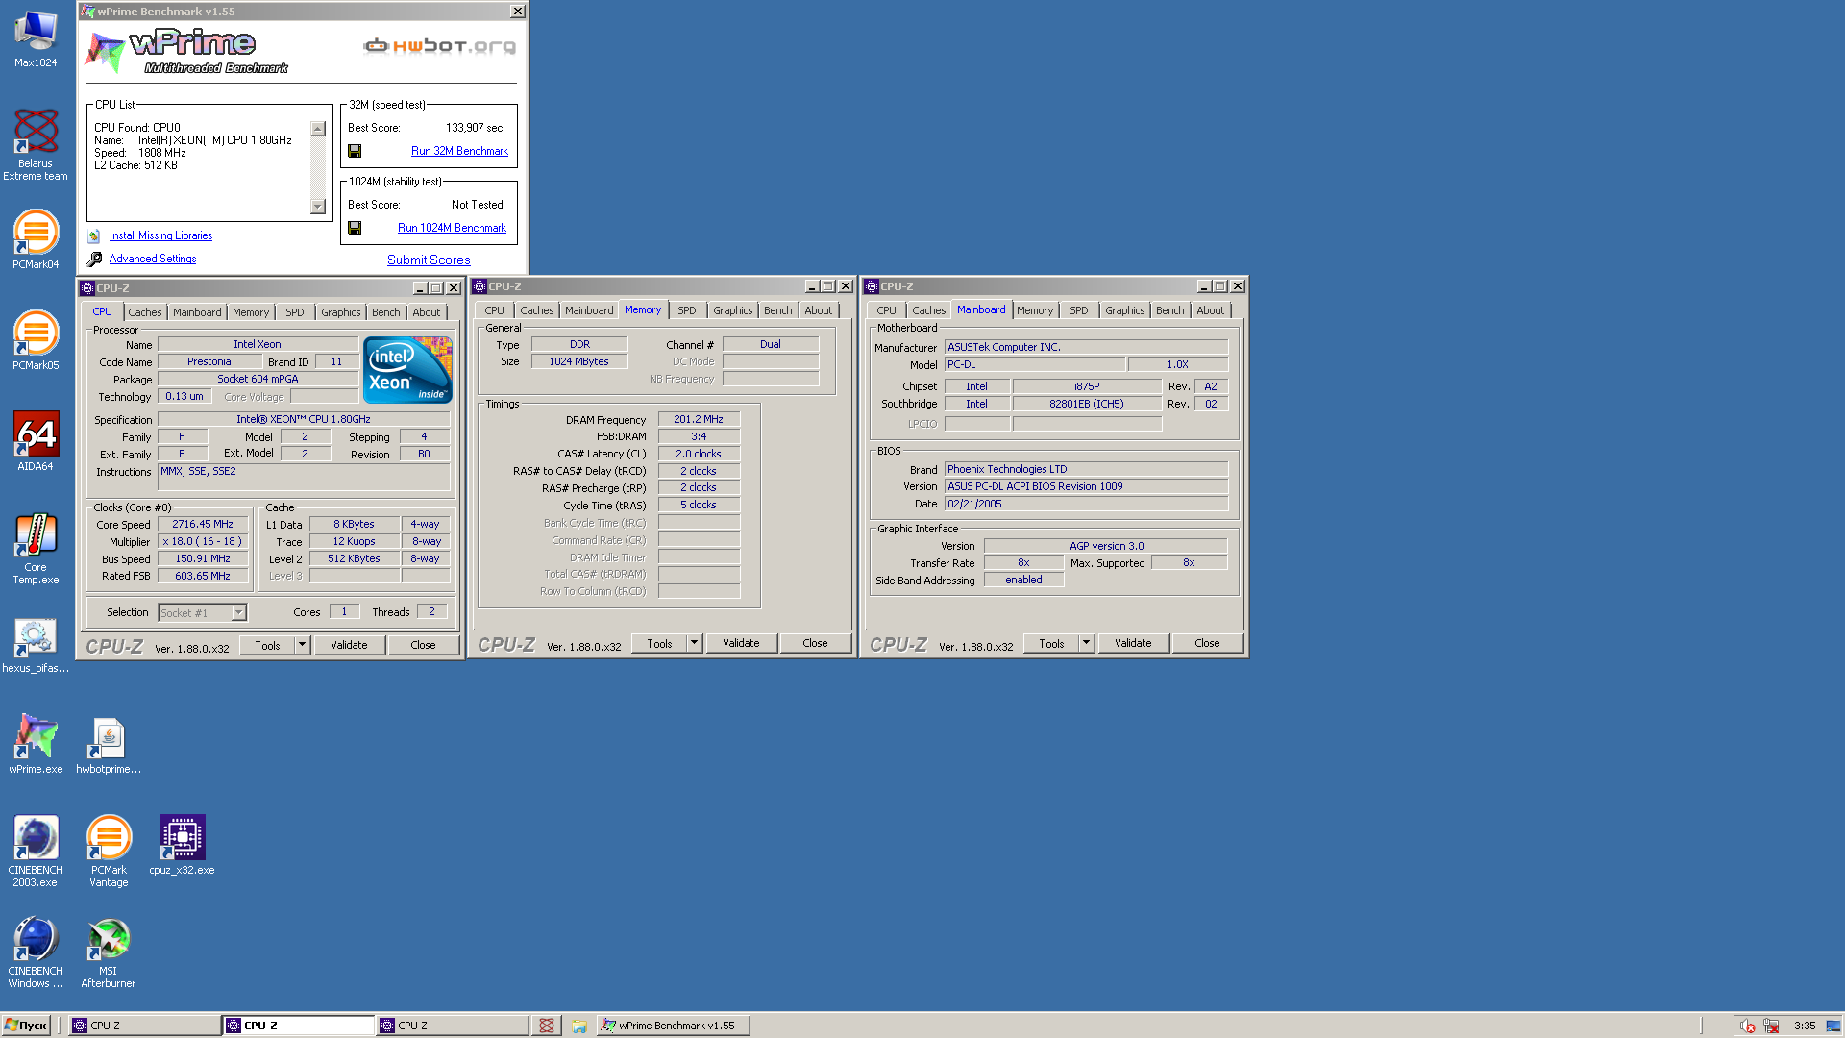Click the monitor icon in the system tray
1845x1038 pixels.
click(x=1833, y=1026)
